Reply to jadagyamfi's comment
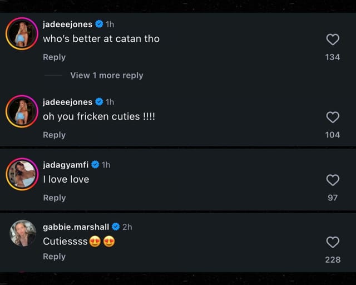The width and height of the screenshot is (356, 285). tap(55, 198)
